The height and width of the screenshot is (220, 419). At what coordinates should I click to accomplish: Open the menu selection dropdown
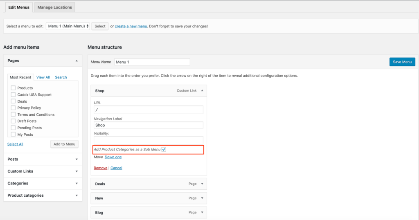[68, 26]
